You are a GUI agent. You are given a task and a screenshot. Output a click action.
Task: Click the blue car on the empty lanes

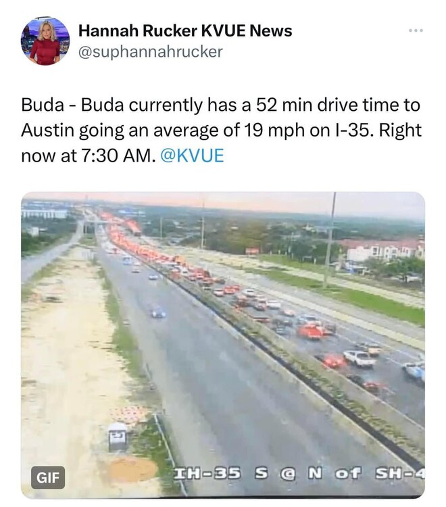point(158,312)
